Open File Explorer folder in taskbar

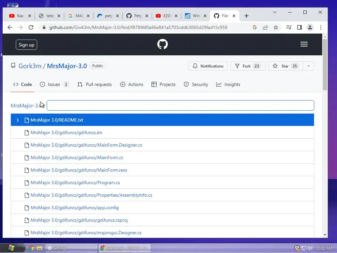(39, 248)
